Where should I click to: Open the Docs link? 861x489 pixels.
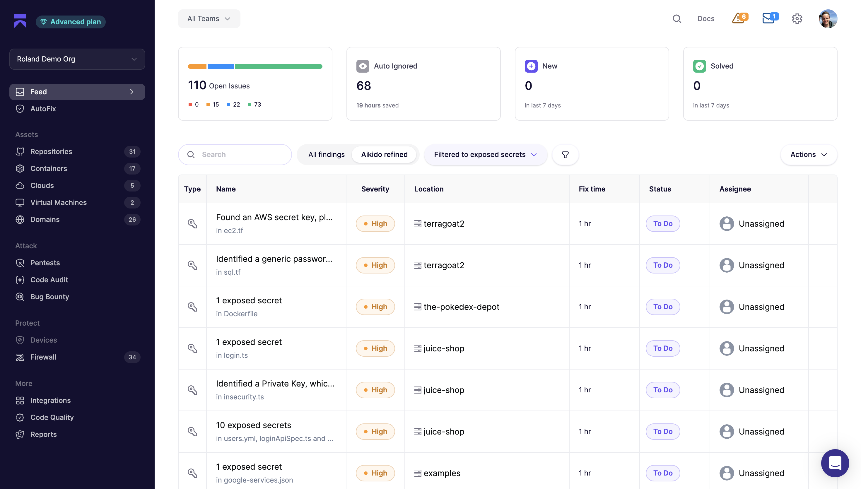pos(705,19)
